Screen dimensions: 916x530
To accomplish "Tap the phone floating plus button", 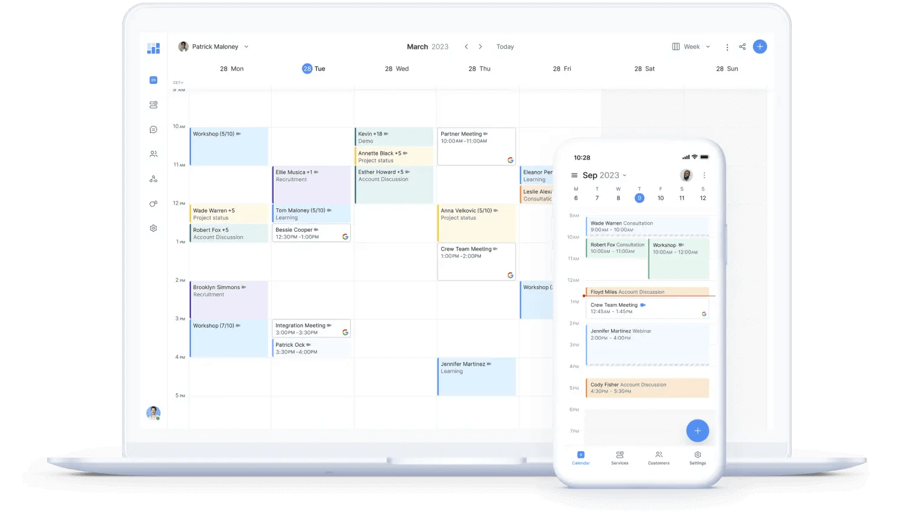I will pos(697,431).
